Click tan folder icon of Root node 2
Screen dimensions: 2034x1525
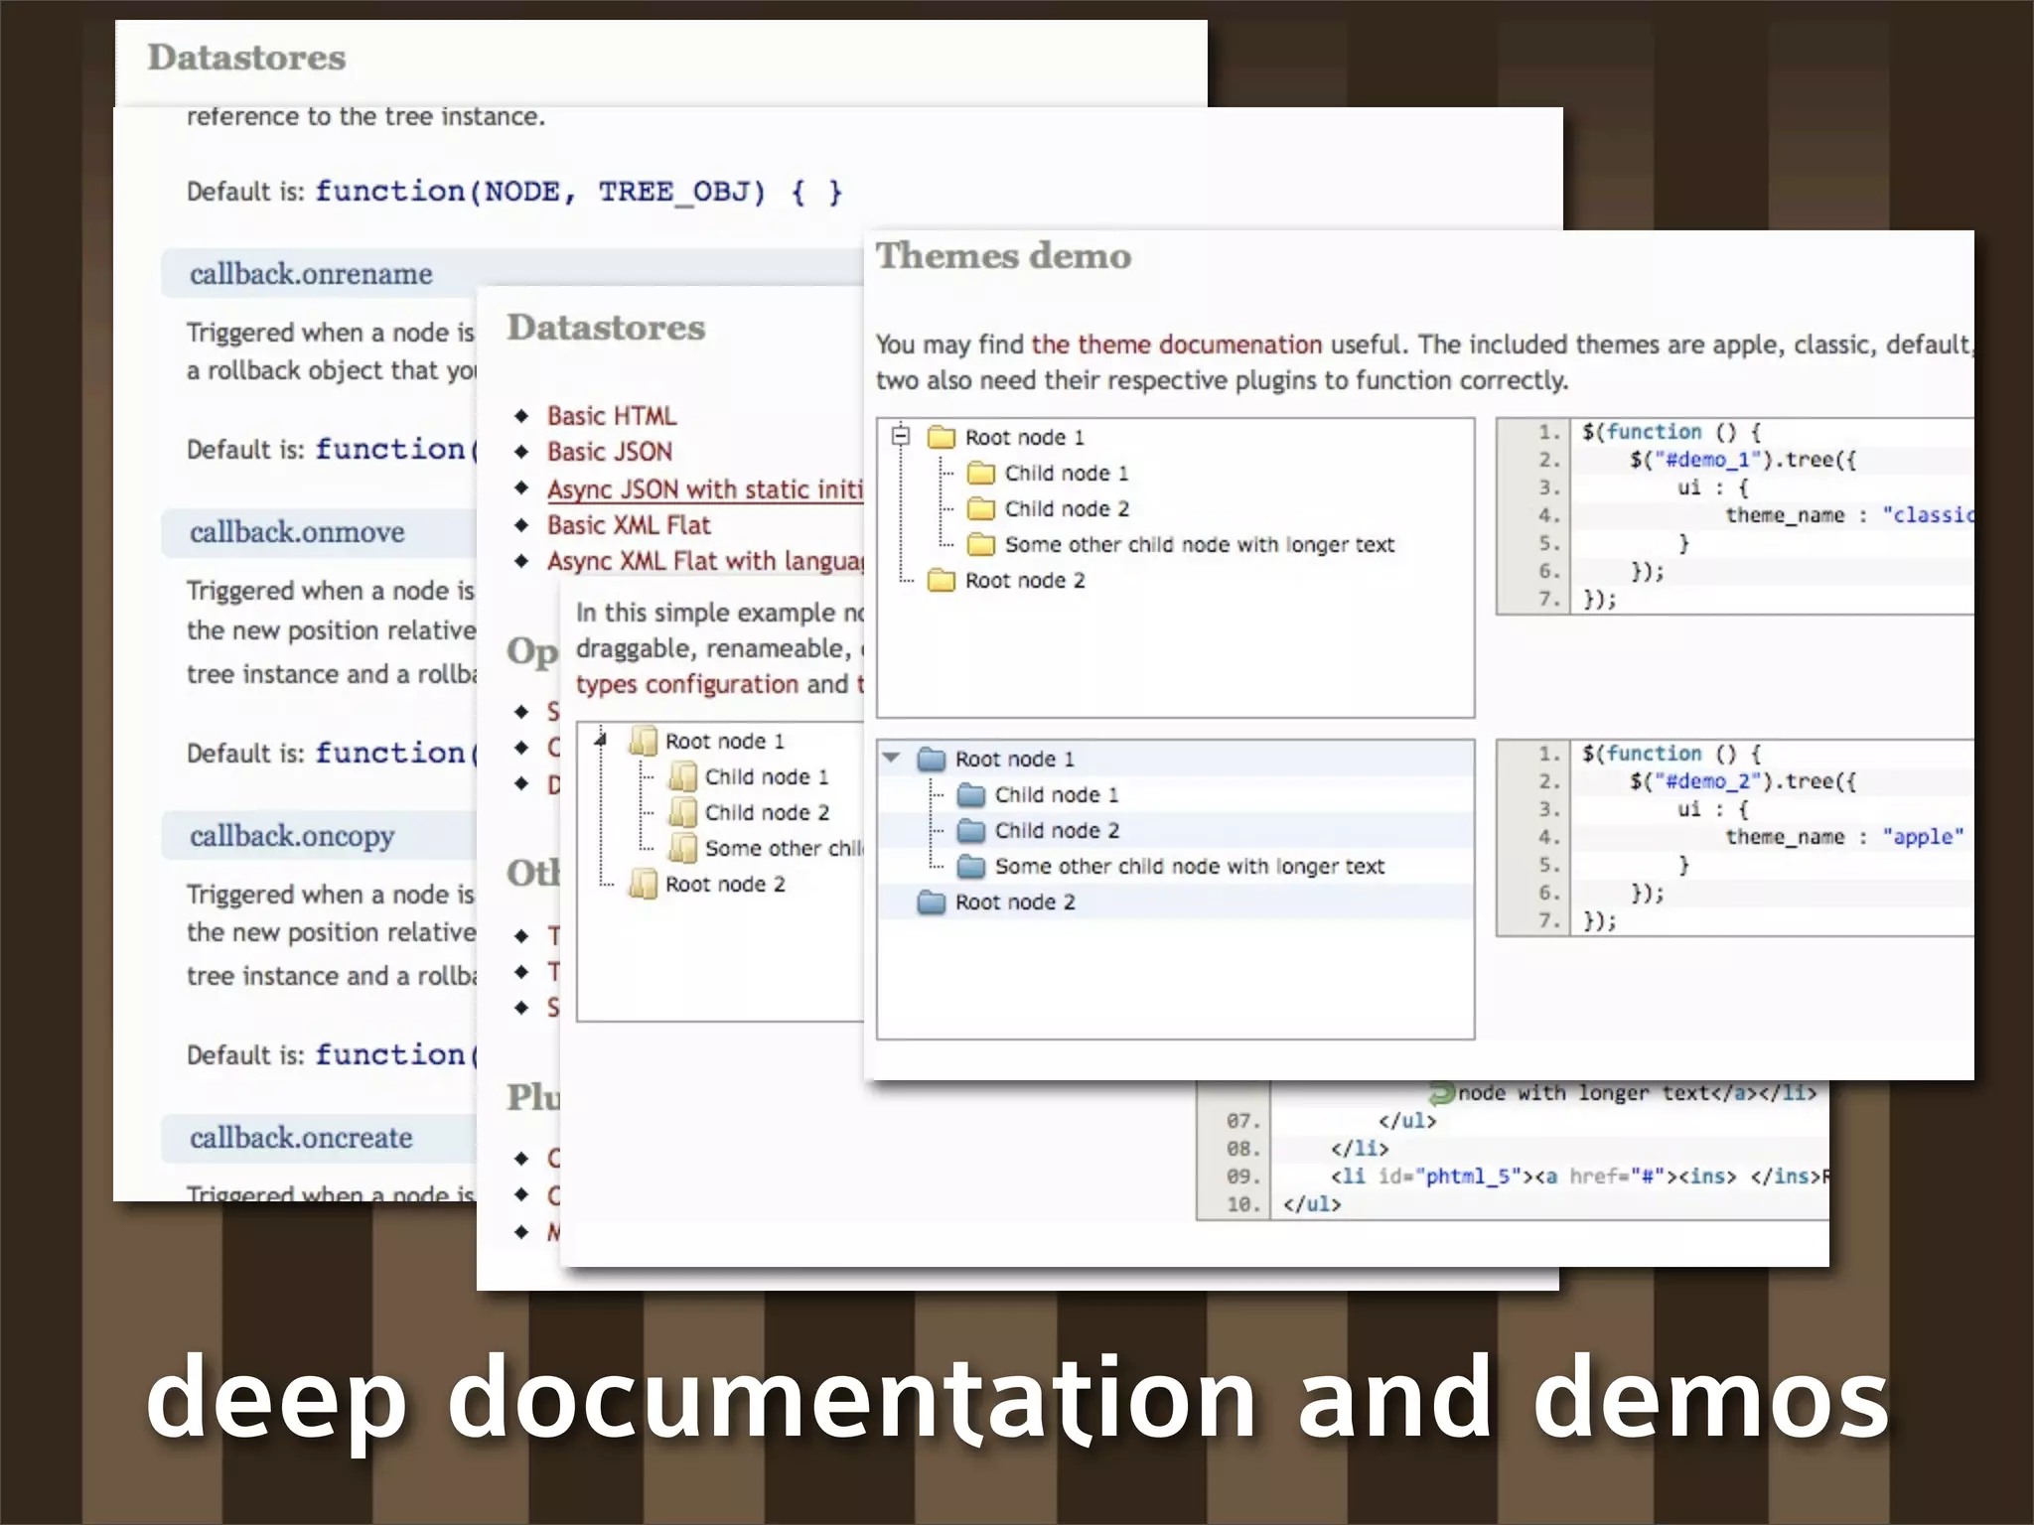(x=643, y=884)
